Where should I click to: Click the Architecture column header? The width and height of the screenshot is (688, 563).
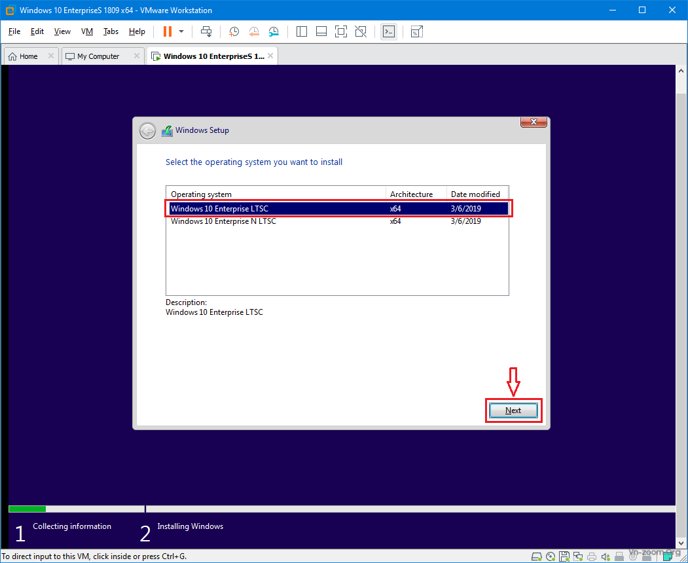pos(416,194)
